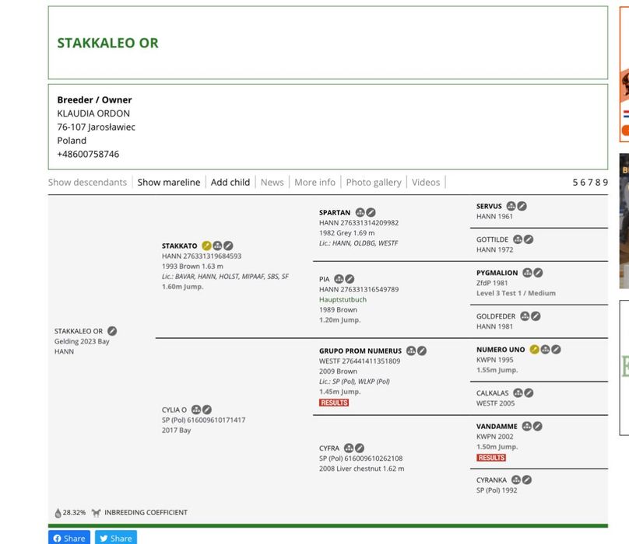Image resolution: width=629 pixels, height=544 pixels.
Task: Open VANDAMME pedigree tree icon
Action: click(527, 426)
